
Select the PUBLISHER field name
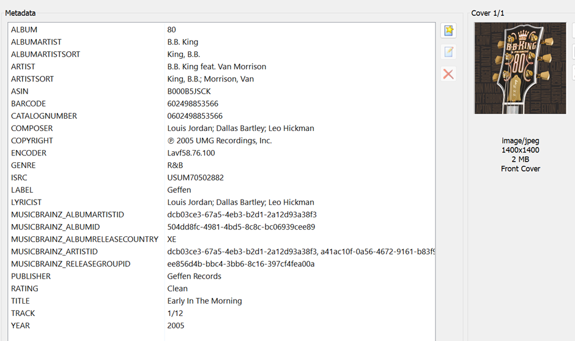31,276
